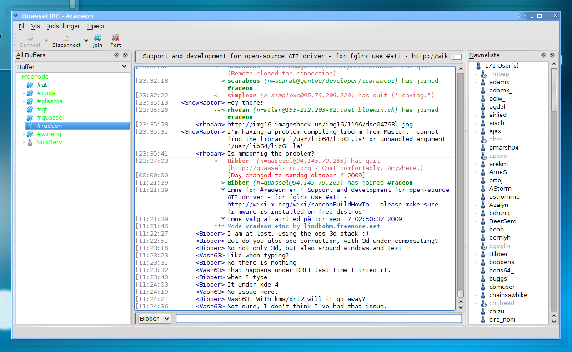Click the chat message input field
Viewport: 572px width, 352px height.
point(318,319)
